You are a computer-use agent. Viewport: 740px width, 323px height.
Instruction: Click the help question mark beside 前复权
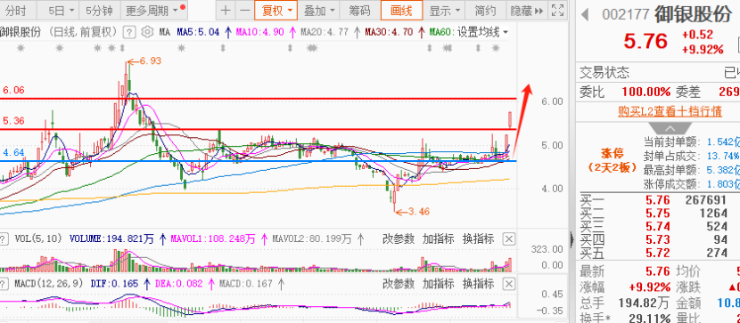coord(129,32)
